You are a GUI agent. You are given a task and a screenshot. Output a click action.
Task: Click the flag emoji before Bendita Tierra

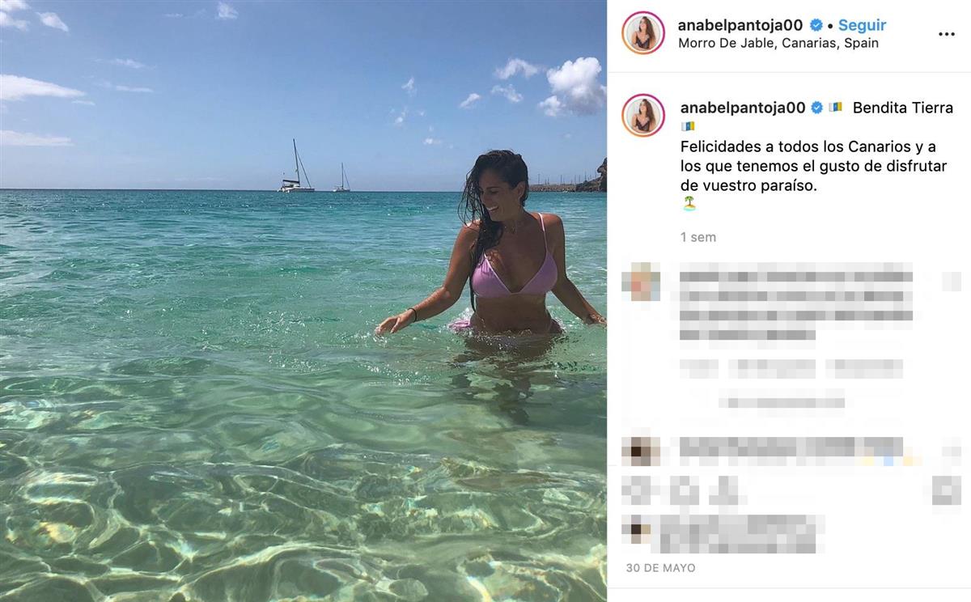[836, 108]
